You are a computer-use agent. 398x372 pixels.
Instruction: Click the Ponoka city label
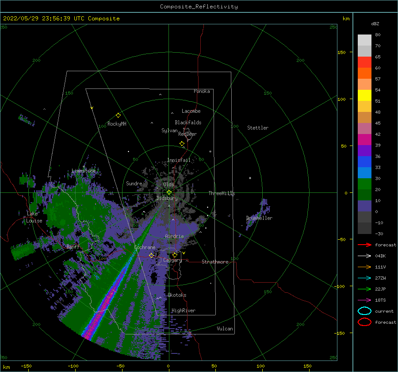click(x=202, y=91)
